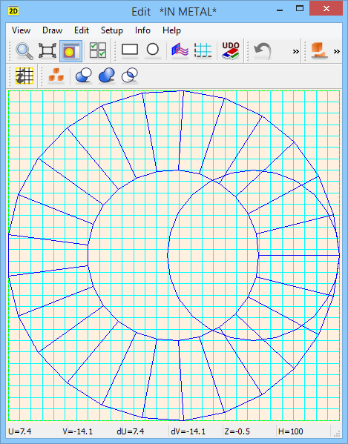Select the outlined intersecting circles icon
Viewport: 348px width, 444px height.
pos(130,76)
